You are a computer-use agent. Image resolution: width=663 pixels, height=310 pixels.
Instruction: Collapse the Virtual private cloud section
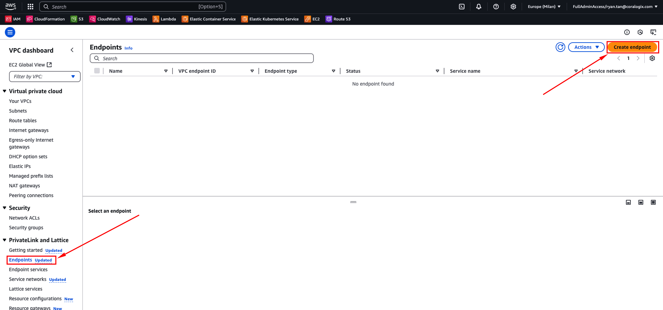coord(5,91)
